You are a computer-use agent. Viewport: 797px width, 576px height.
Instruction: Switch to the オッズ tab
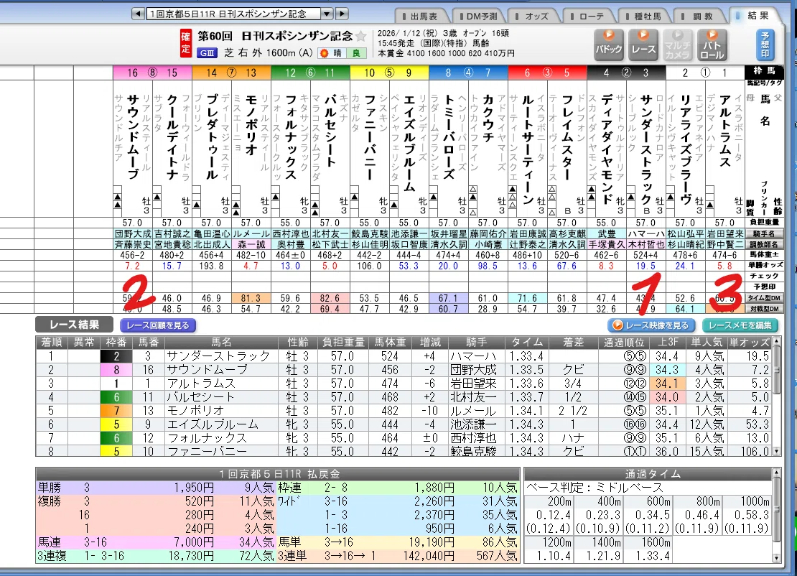point(536,17)
